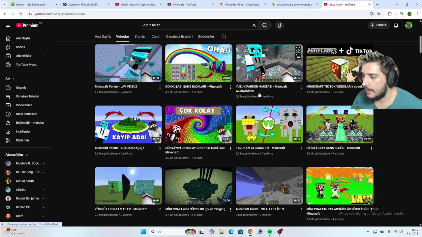
Task: Open options for TAVUK EV vs GHAST EV
Action: [x=301, y=148]
